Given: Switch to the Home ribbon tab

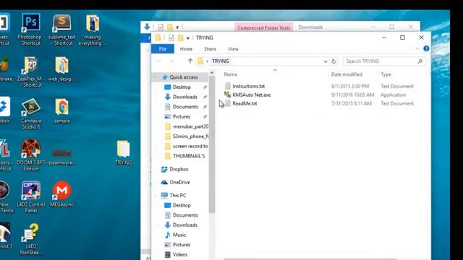Looking at the screenshot, I should 186,49.
